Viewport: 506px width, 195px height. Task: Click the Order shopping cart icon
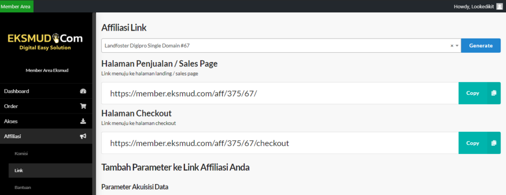(x=83, y=106)
